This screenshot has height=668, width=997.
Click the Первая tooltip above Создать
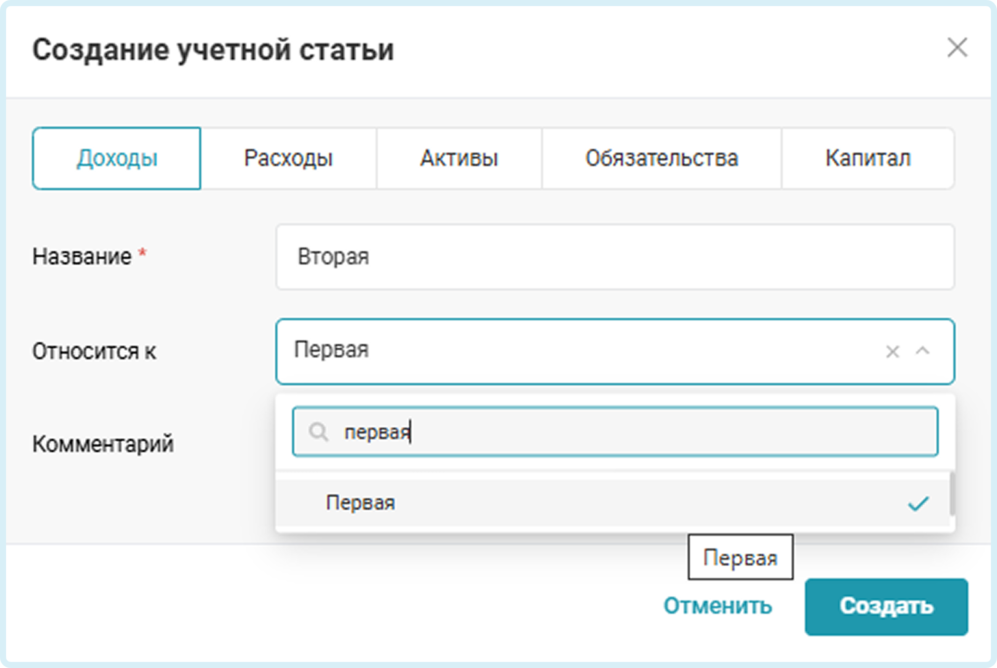click(x=740, y=557)
